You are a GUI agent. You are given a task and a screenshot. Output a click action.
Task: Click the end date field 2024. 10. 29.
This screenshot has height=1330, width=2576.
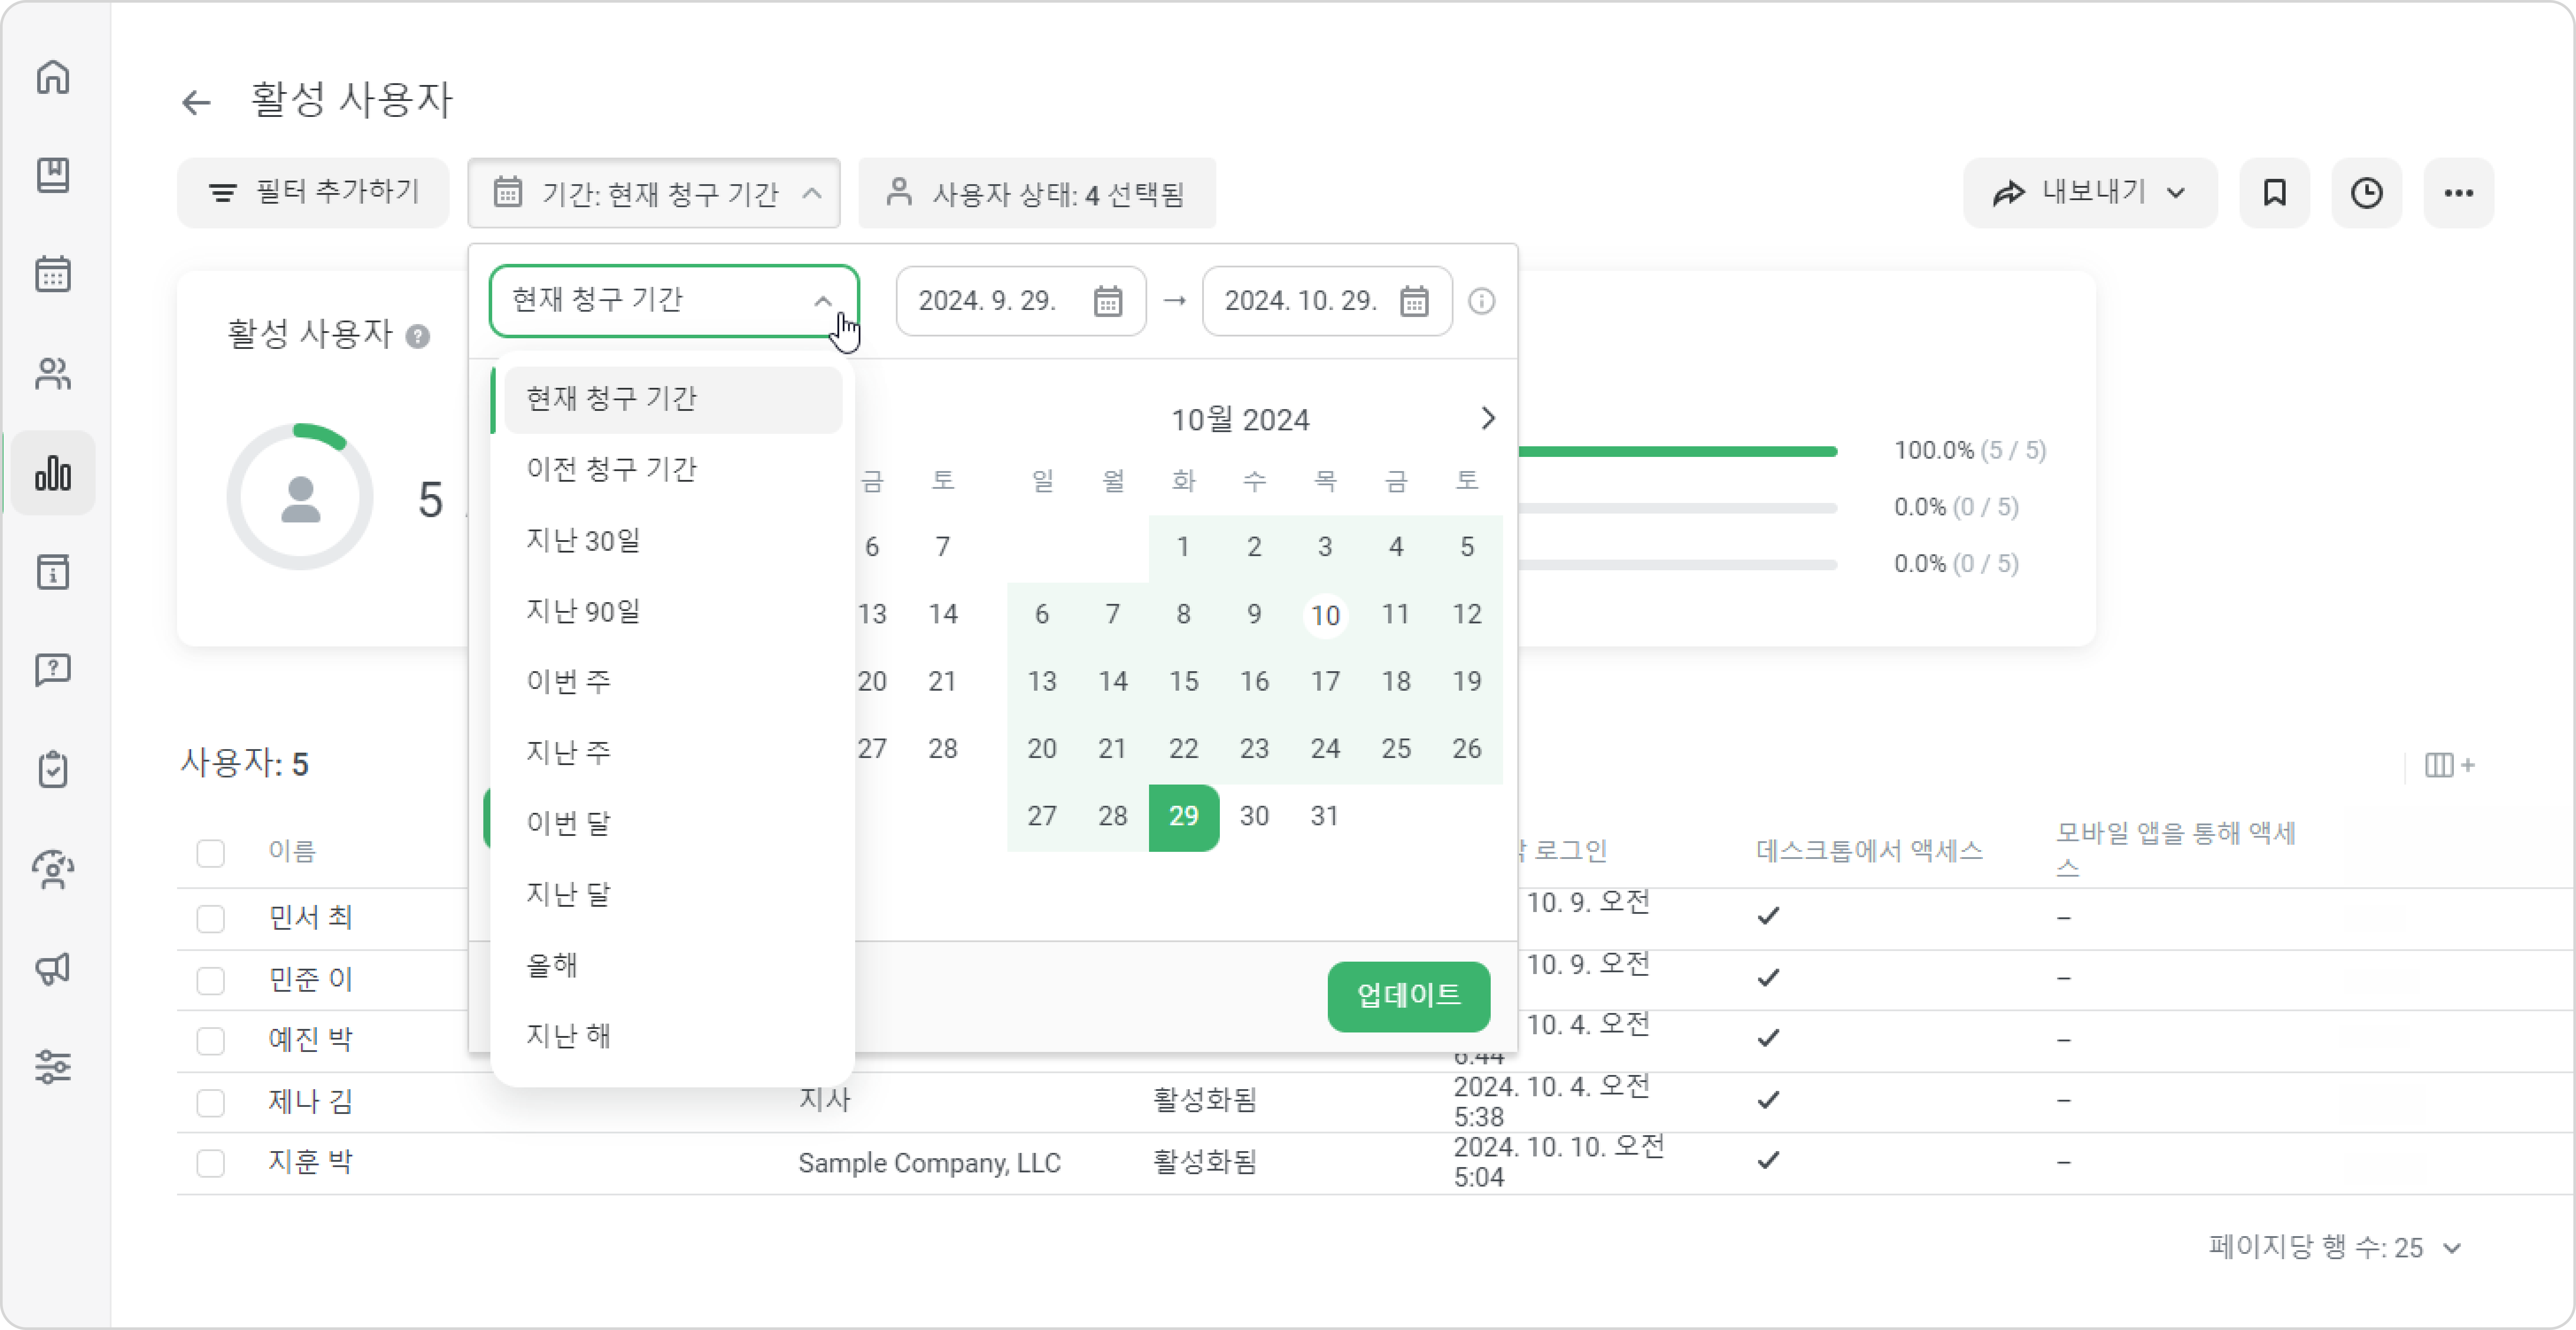(1327, 301)
